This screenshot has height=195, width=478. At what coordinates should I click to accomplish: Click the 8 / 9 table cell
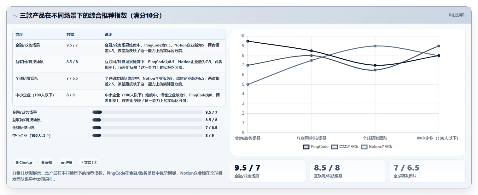pyautogui.click(x=71, y=95)
